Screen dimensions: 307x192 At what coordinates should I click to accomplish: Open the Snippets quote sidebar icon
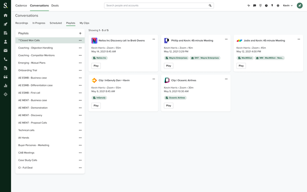[x=5, y=77]
